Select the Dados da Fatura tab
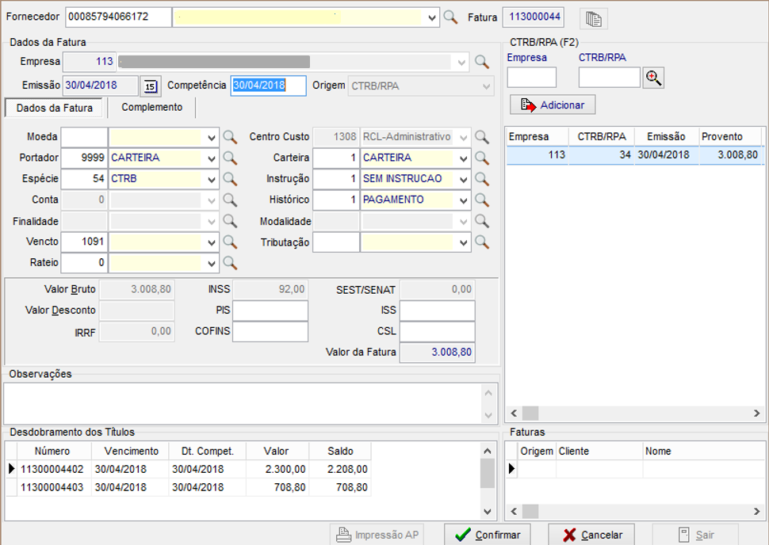Screen dimensions: 769x545 55,108
